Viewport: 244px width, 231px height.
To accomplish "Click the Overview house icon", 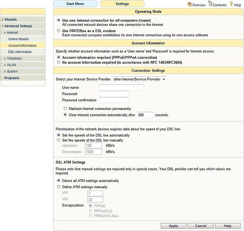I will click(x=189, y=4).
